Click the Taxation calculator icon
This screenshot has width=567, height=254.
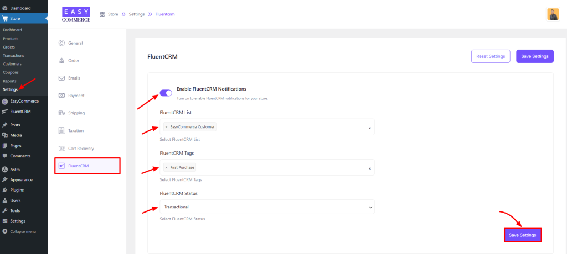(61, 131)
